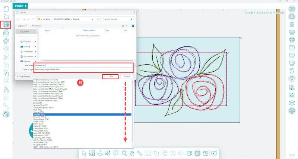Choose Melco (EXP) format
The height and width of the screenshot is (159, 298).
[x=38, y=124]
